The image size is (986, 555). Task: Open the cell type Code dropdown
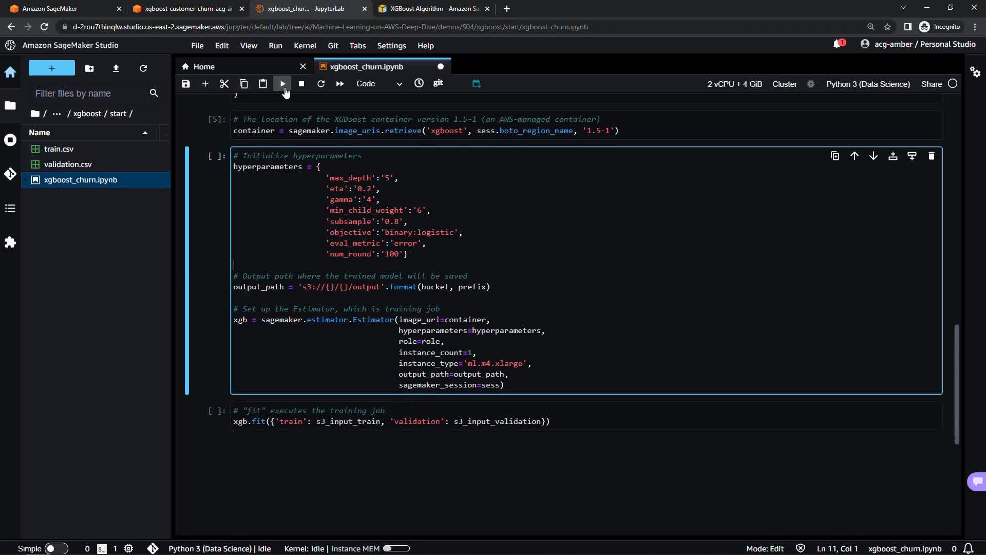[x=379, y=84]
